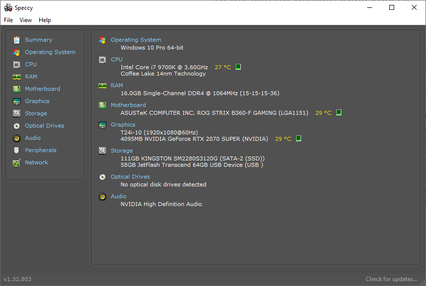Select the Optical Drives disc icon

(x=16, y=126)
